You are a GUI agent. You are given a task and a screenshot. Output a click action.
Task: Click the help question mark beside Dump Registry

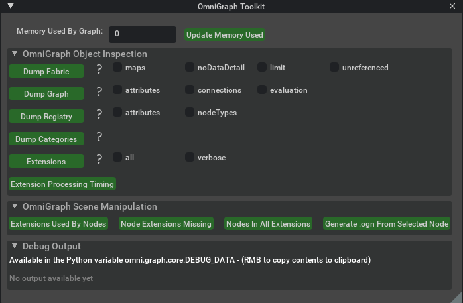click(x=99, y=114)
